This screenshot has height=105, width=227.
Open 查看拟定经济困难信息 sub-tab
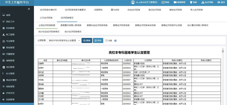coord(97,25)
